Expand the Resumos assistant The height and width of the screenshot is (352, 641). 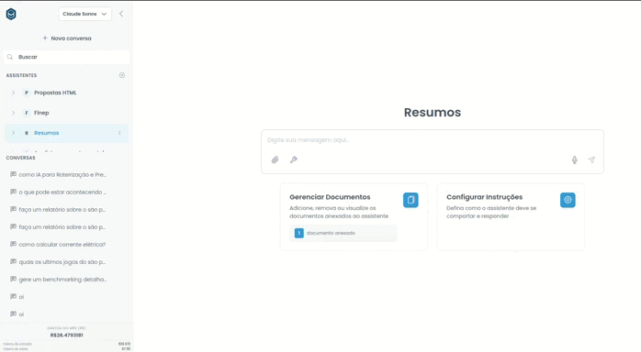coord(13,133)
